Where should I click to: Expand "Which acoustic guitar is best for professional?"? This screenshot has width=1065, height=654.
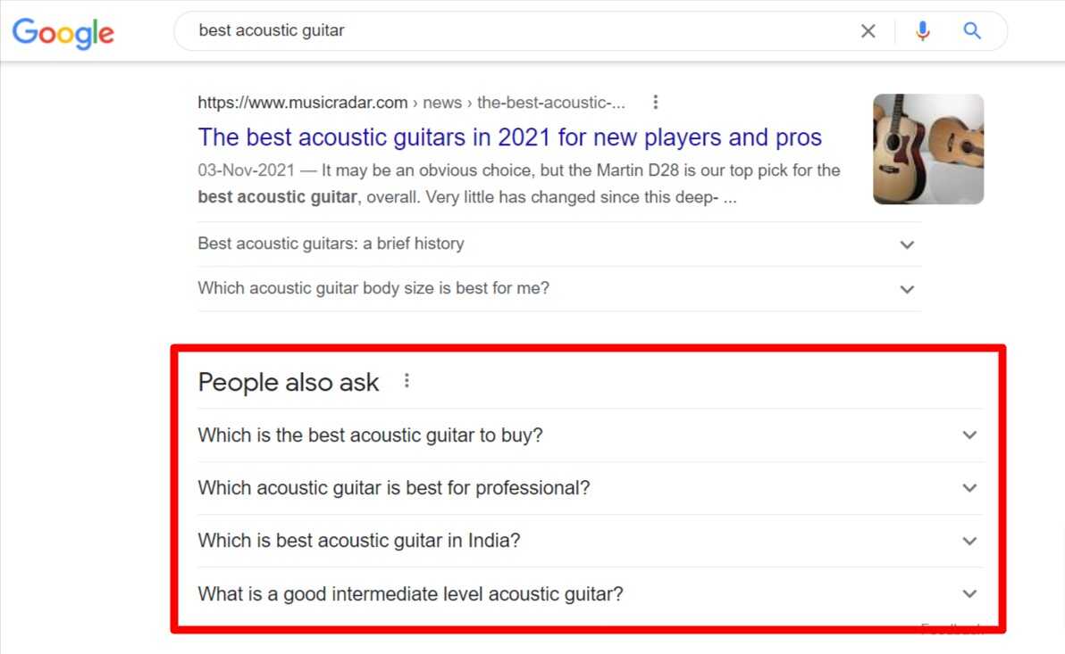pos(394,488)
